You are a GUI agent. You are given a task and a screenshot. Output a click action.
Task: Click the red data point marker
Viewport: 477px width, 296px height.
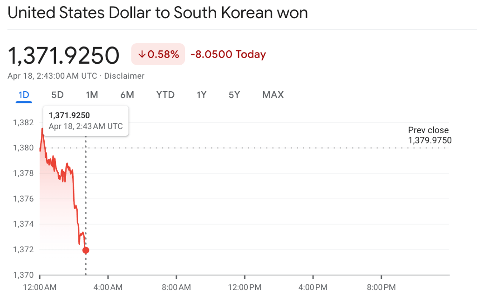(86, 250)
